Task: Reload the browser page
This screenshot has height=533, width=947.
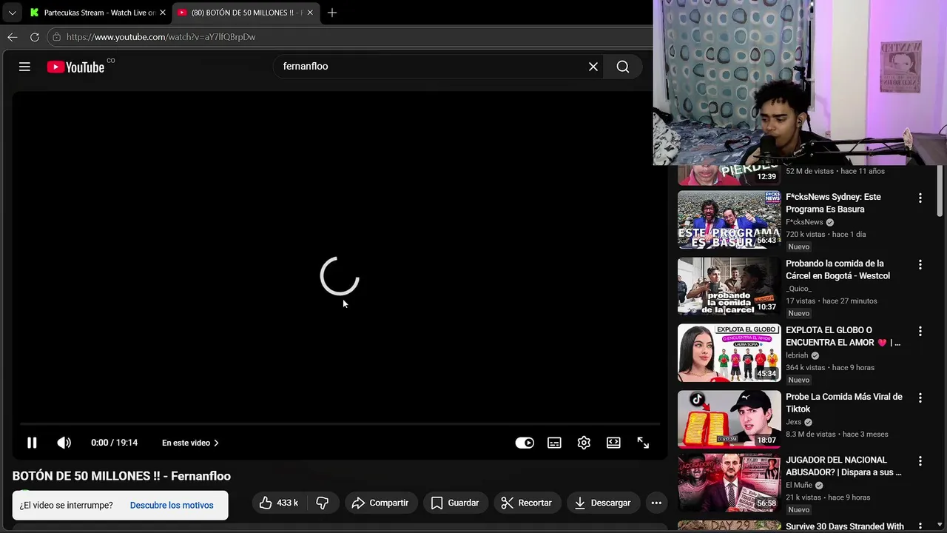Action: point(35,37)
